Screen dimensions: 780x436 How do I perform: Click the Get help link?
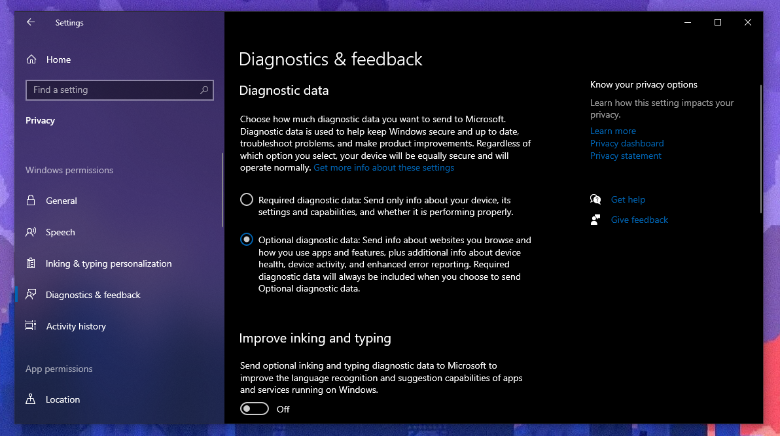tap(628, 199)
